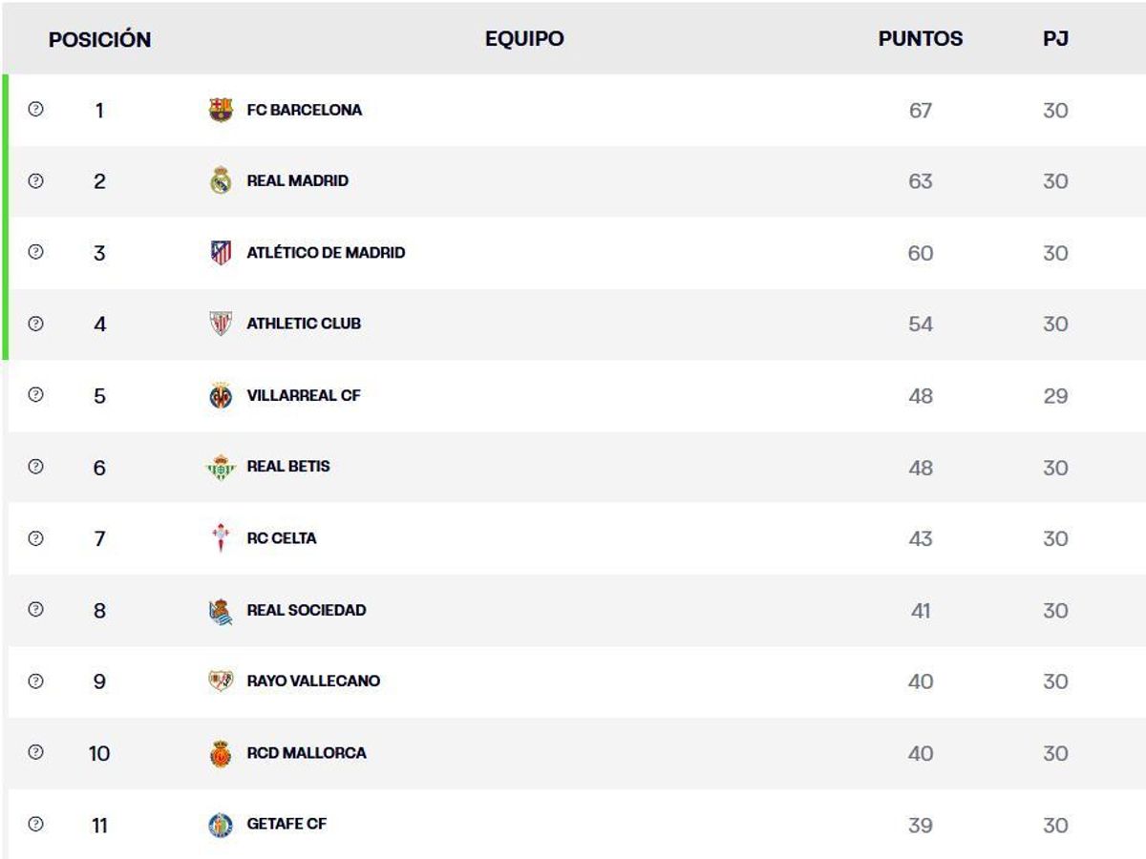Click the help icon beside position 1
This screenshot has height=859, width=1146.
point(36,110)
